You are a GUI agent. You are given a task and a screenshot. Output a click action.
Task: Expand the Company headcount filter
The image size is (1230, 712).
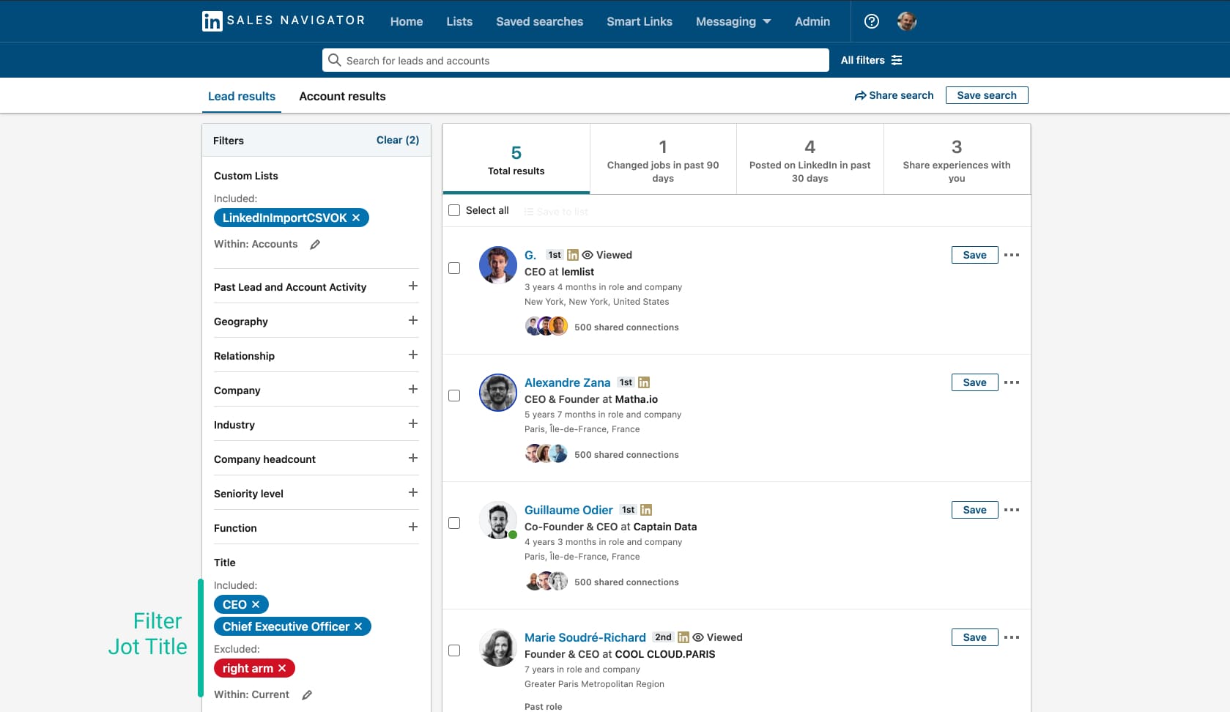[x=413, y=458]
